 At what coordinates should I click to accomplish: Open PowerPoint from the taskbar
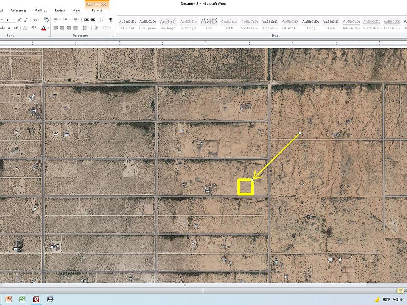point(8,299)
